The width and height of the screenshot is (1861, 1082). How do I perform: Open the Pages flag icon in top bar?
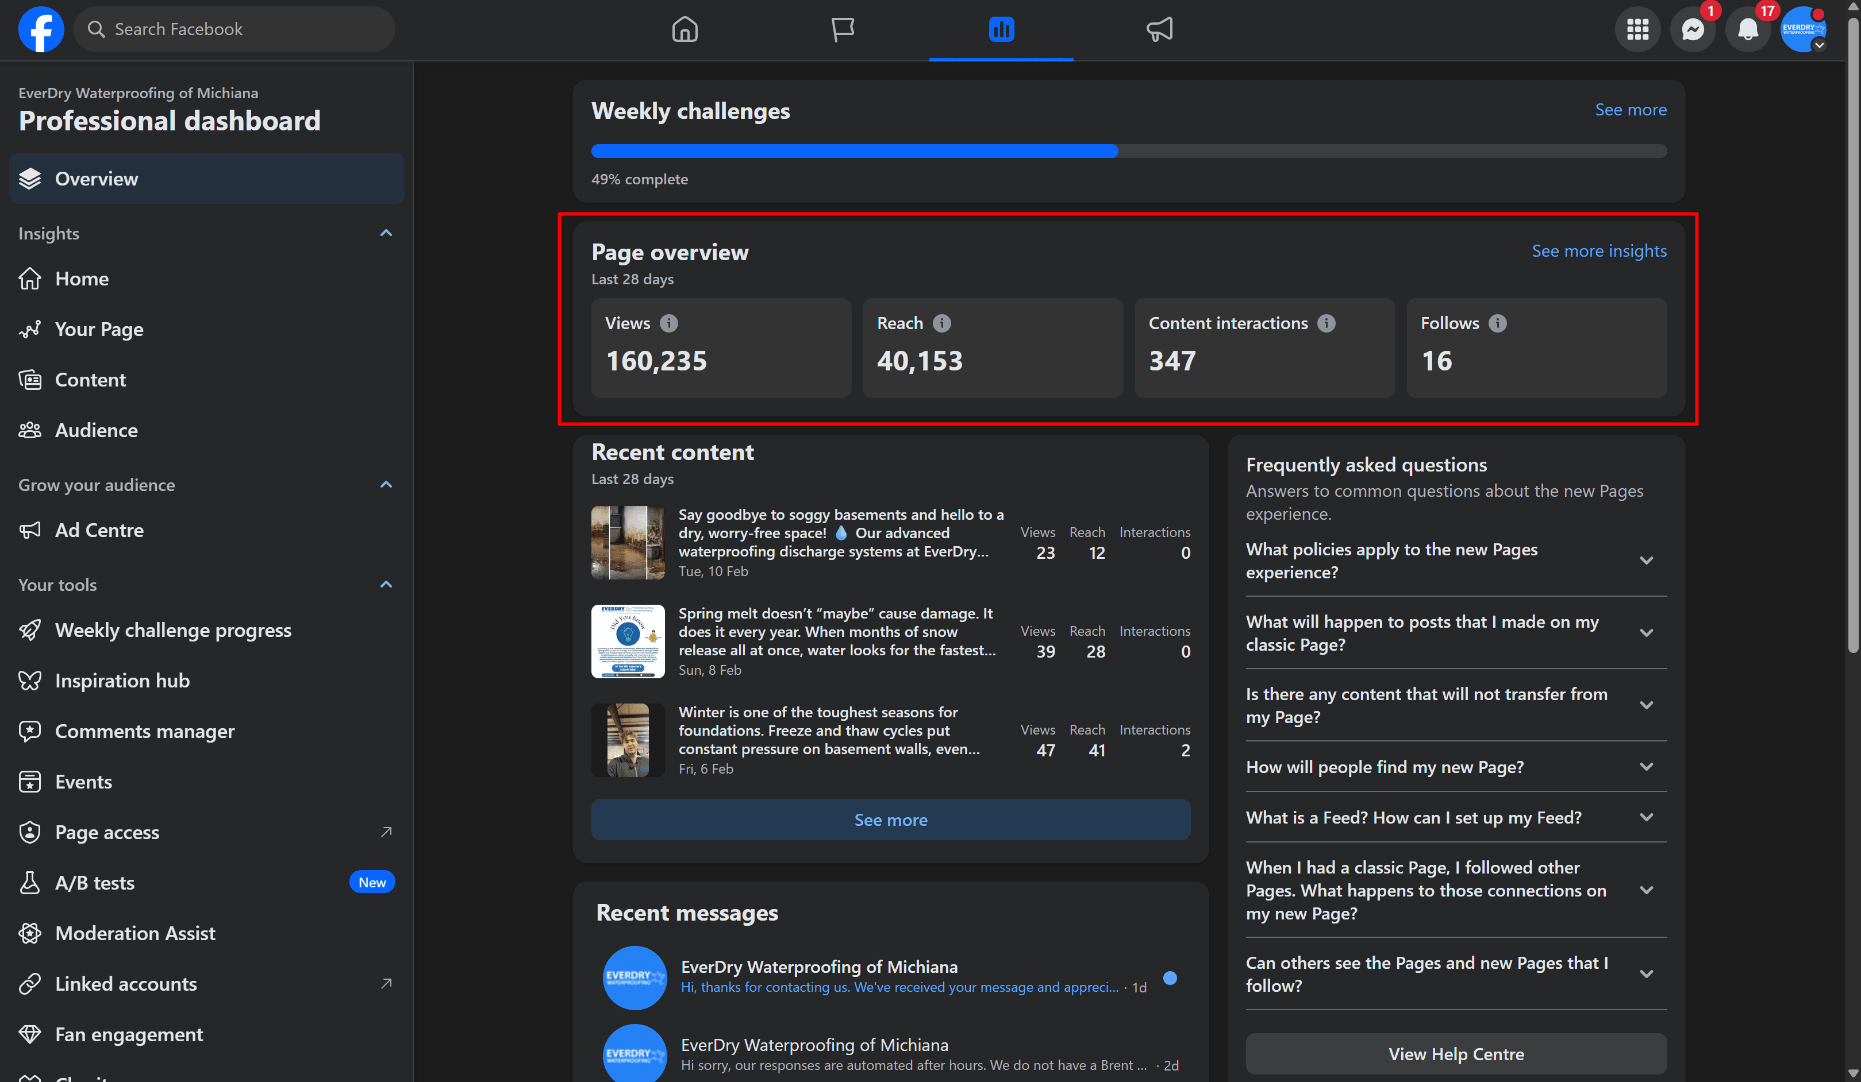[843, 29]
